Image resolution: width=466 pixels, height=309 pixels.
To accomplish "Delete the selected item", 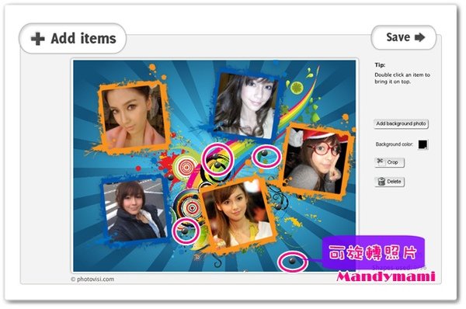I will pos(390,182).
